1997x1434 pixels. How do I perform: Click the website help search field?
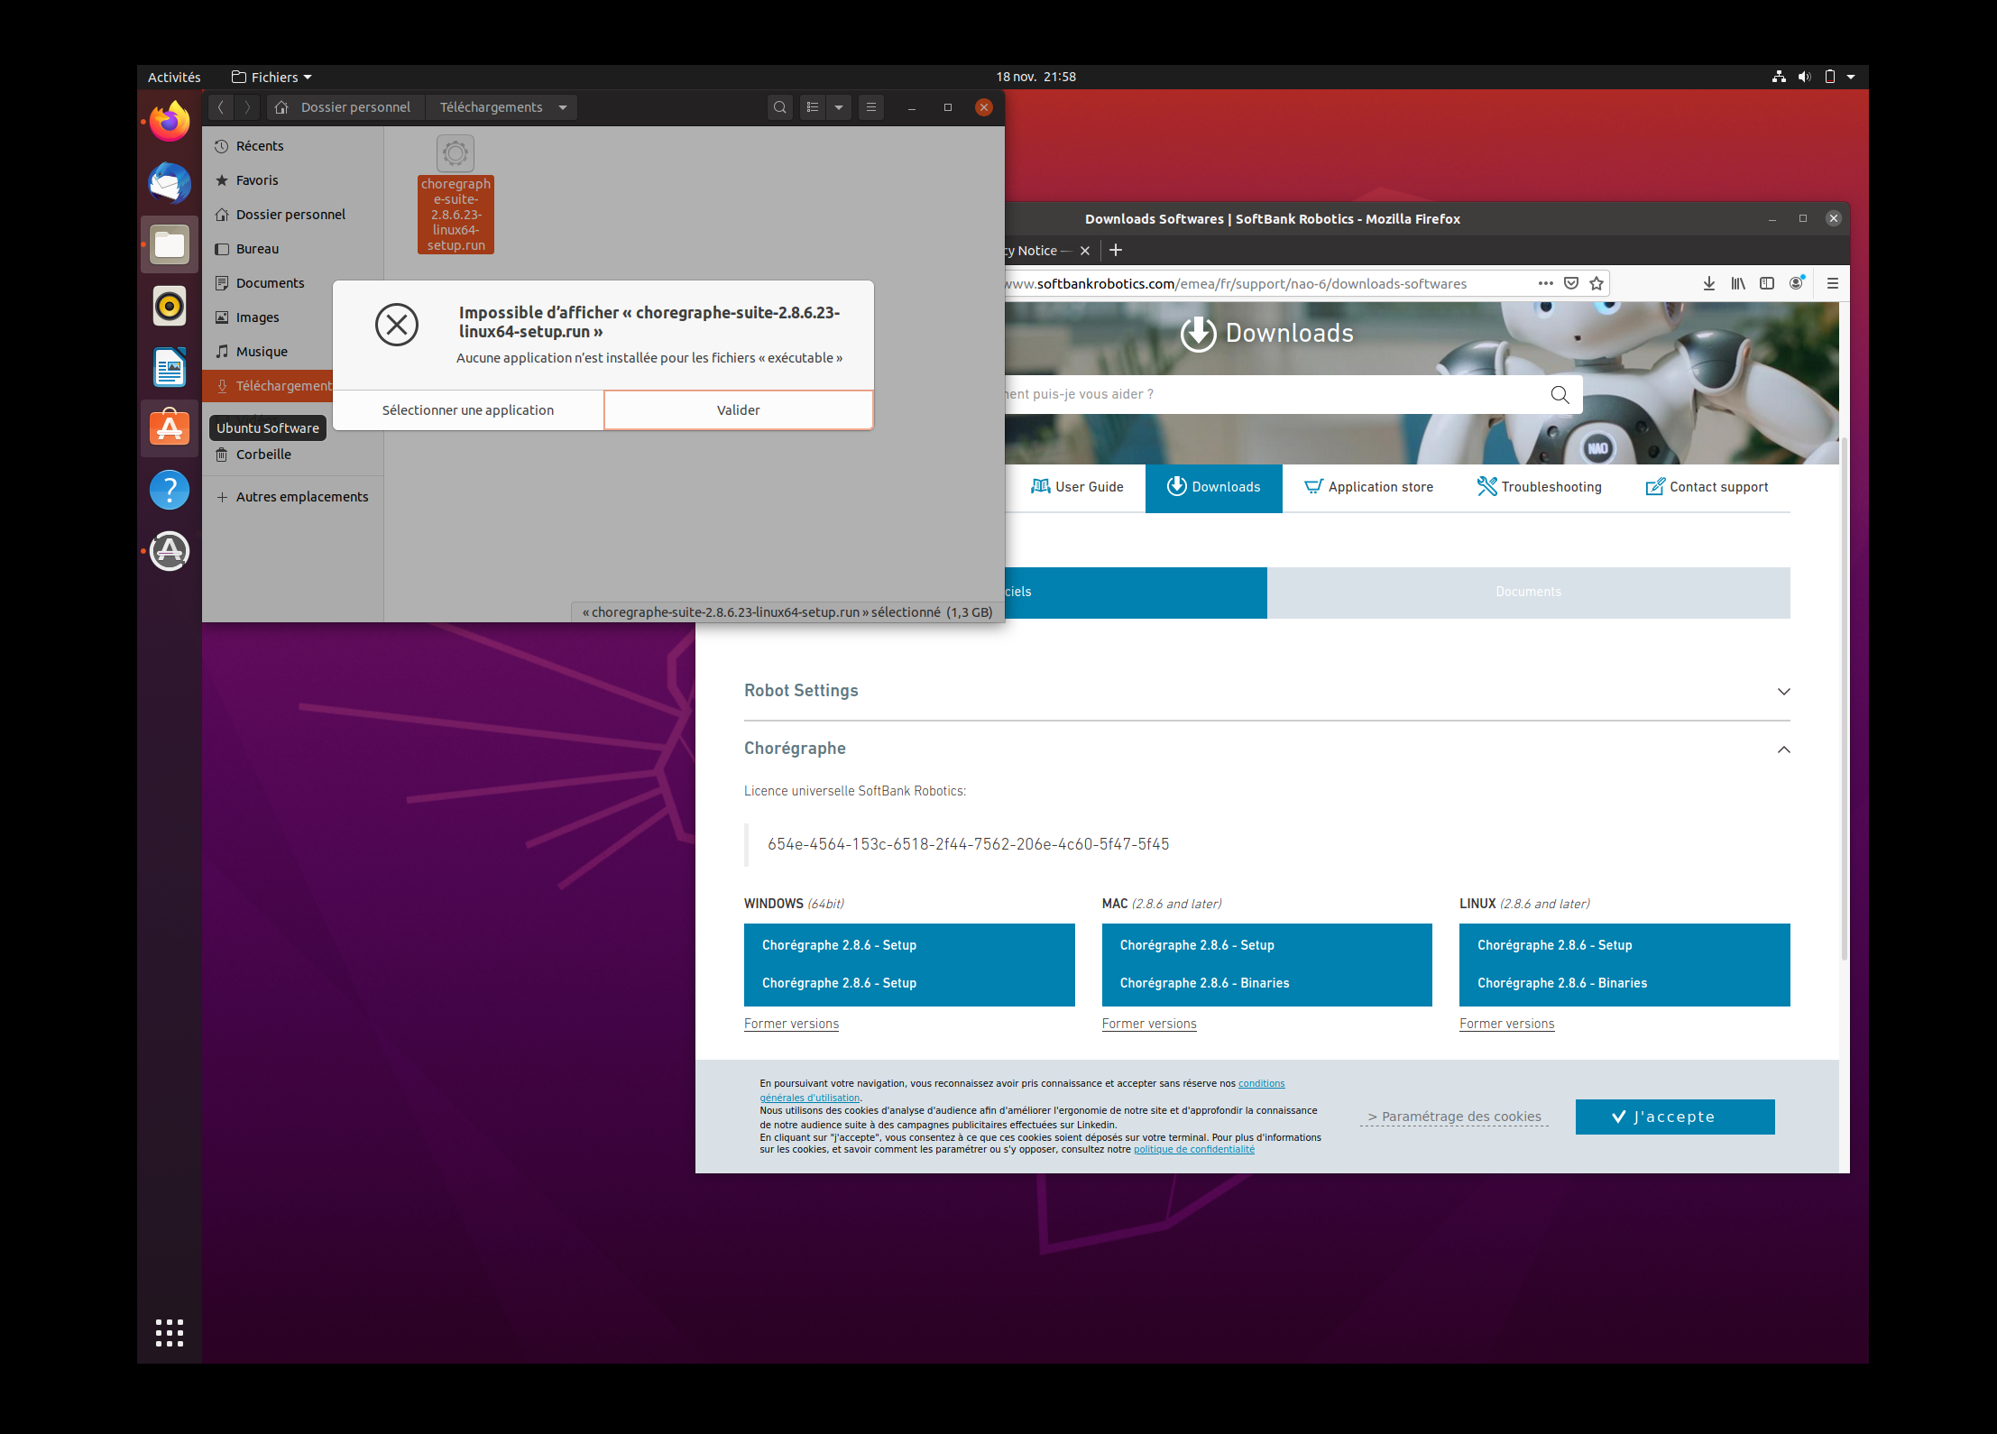tap(1272, 394)
